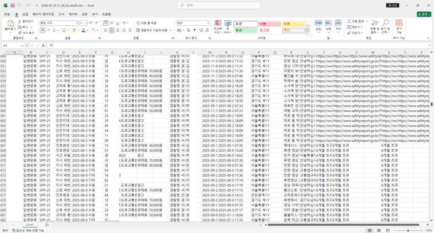Image resolution: width=434 pixels, height=233 pixels.
Task: Click the Insert Function fx icon
Action: [43, 45]
